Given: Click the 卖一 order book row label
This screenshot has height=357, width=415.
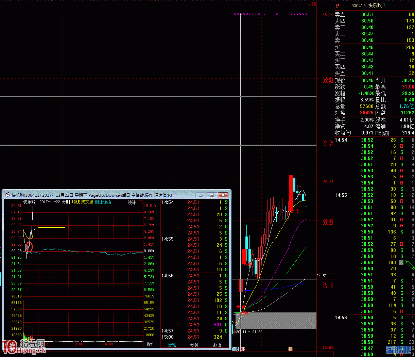Looking at the screenshot, I should [x=340, y=40].
